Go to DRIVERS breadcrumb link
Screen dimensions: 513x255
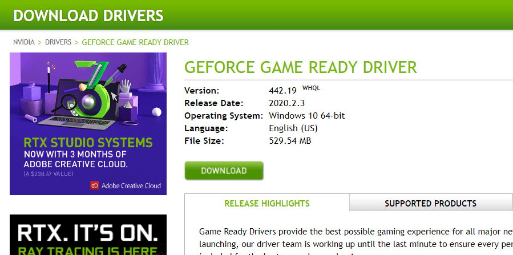coord(58,42)
